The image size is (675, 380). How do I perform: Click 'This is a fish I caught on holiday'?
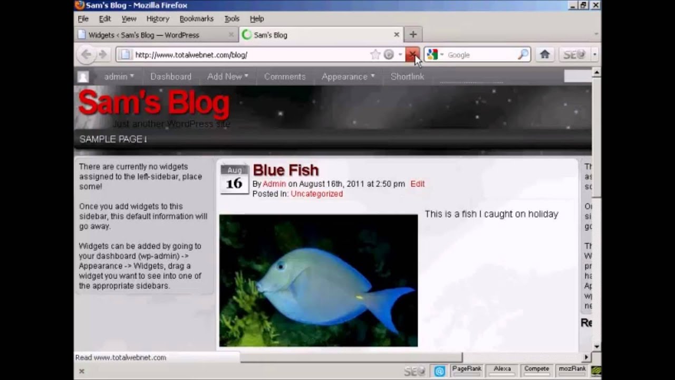(491, 214)
